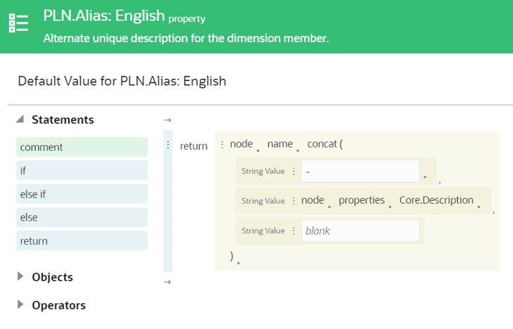513x329 pixels.
Task: Click the dash string value input field
Action: point(359,172)
